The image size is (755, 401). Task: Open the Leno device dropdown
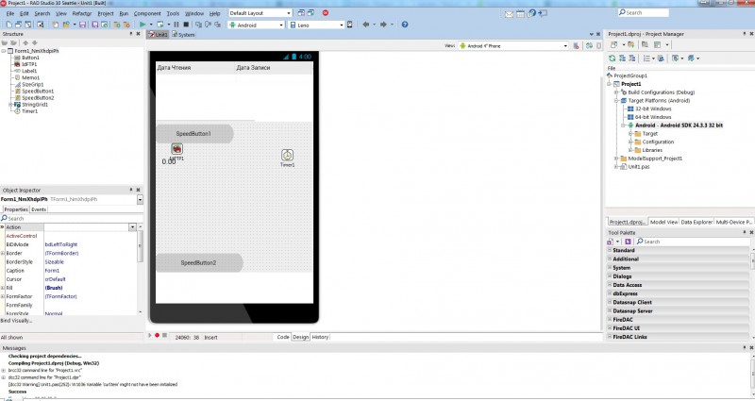pyautogui.click(x=342, y=25)
